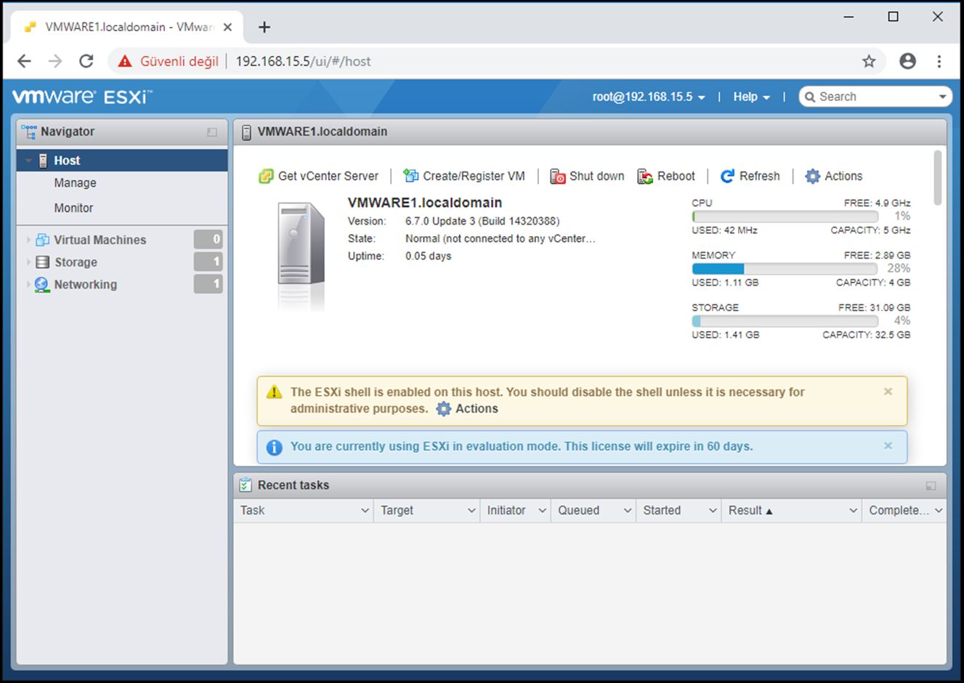Click the Reboot icon

tap(645, 176)
